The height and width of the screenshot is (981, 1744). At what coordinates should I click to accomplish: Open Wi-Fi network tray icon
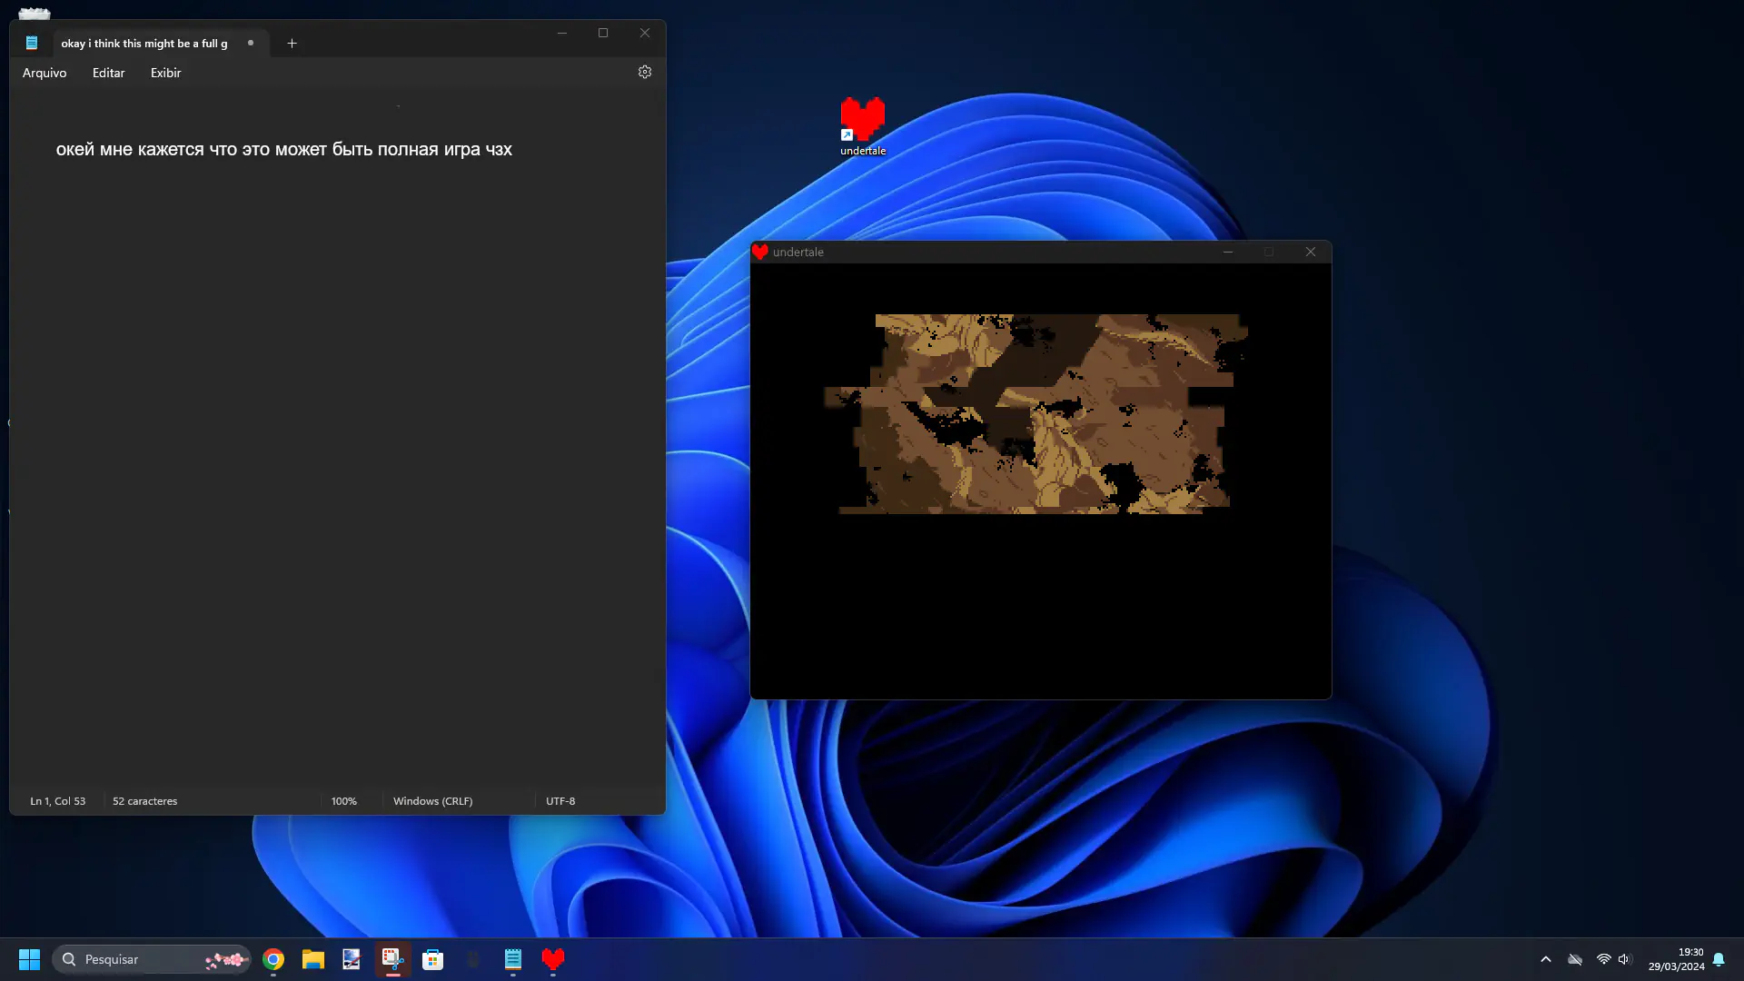pos(1603,959)
